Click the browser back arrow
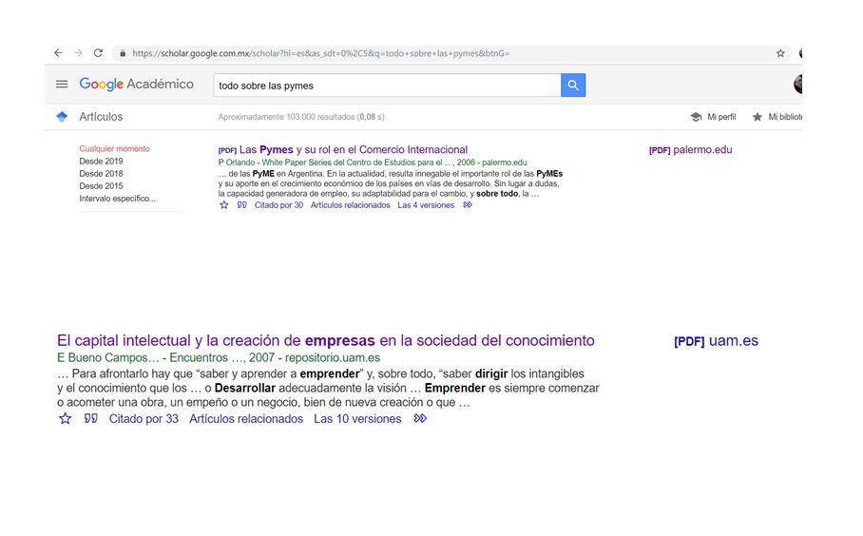The image size is (863, 536). coord(58,53)
